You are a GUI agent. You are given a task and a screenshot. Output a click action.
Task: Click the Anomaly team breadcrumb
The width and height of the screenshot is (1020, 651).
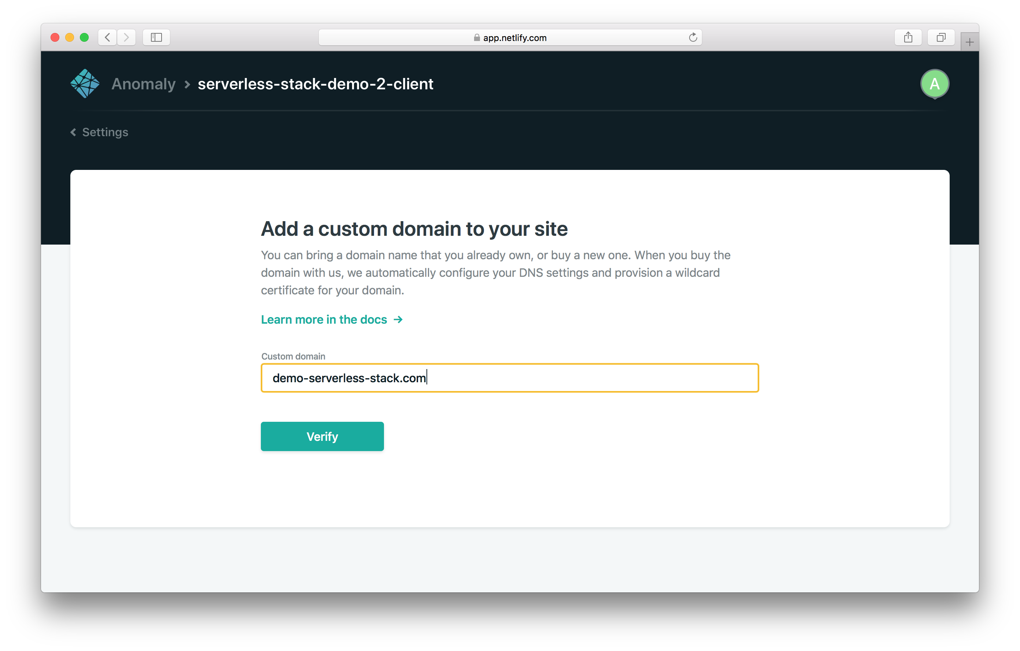[x=143, y=84]
